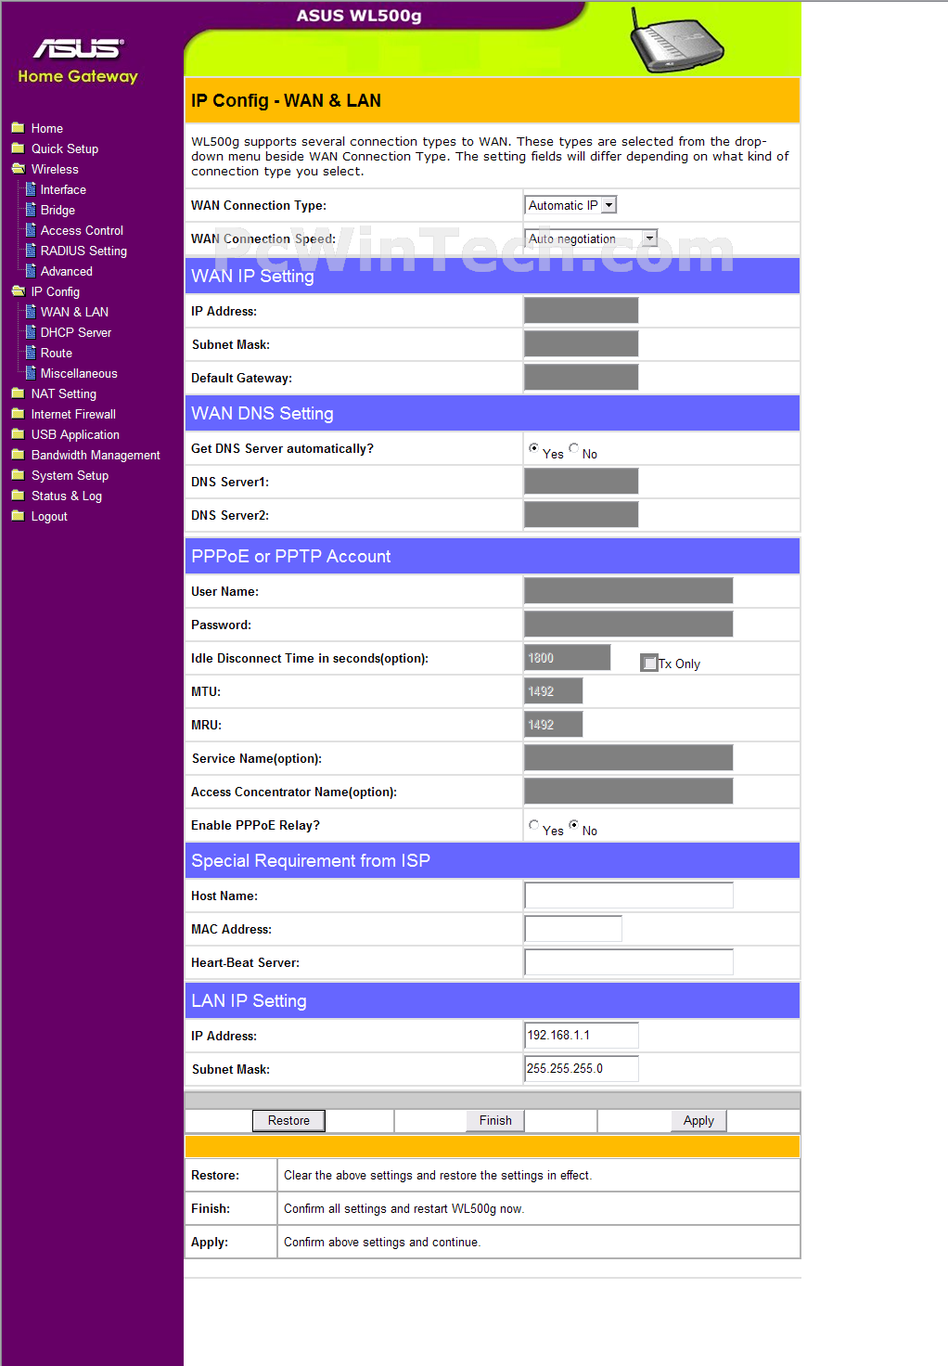Click the Host Name input field
This screenshot has height=1366, width=948.
click(x=629, y=895)
